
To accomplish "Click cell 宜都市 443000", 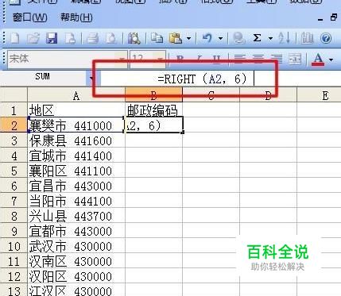I will coord(76,231).
